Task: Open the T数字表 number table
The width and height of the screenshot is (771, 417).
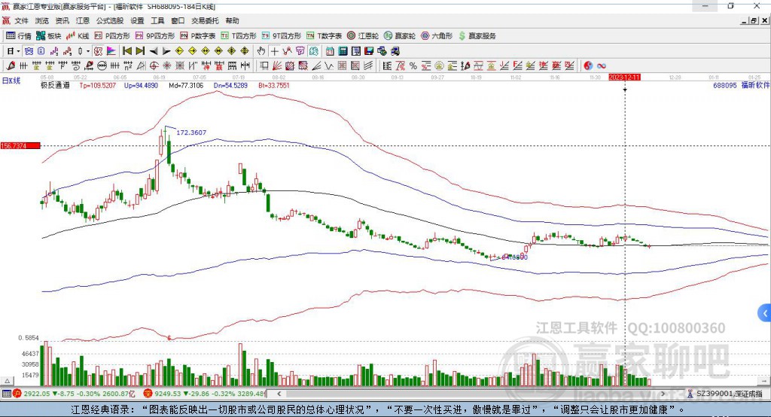Action: pyautogui.click(x=324, y=36)
